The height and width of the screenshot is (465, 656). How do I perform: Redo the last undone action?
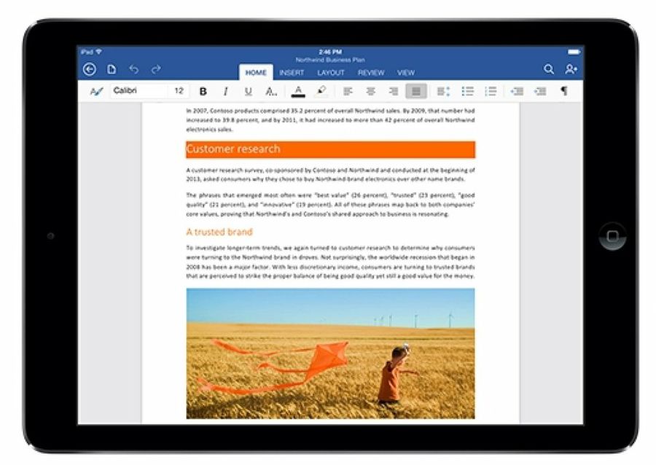click(155, 70)
